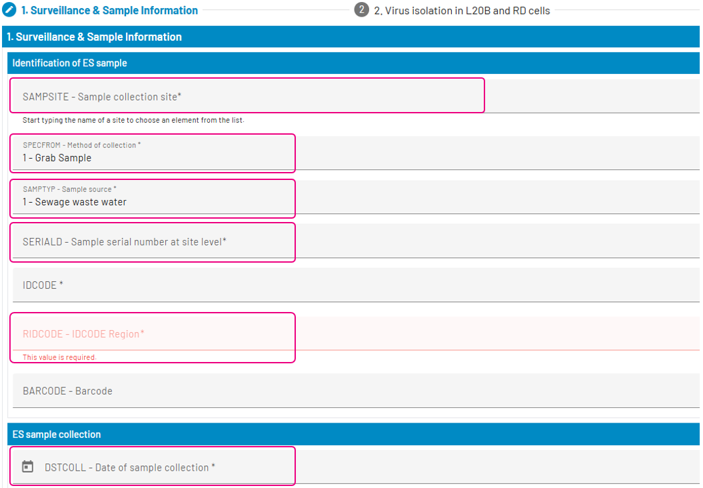Viewport: 703px width, 488px height.
Task: Click the 'This value is required.' error message
Action: coord(59,357)
